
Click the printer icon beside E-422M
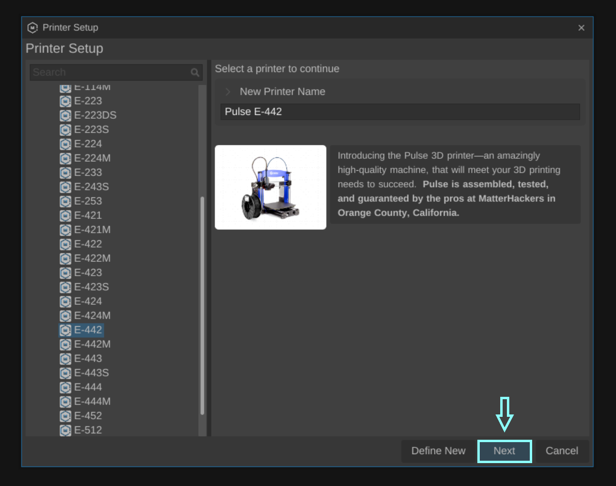click(x=65, y=259)
